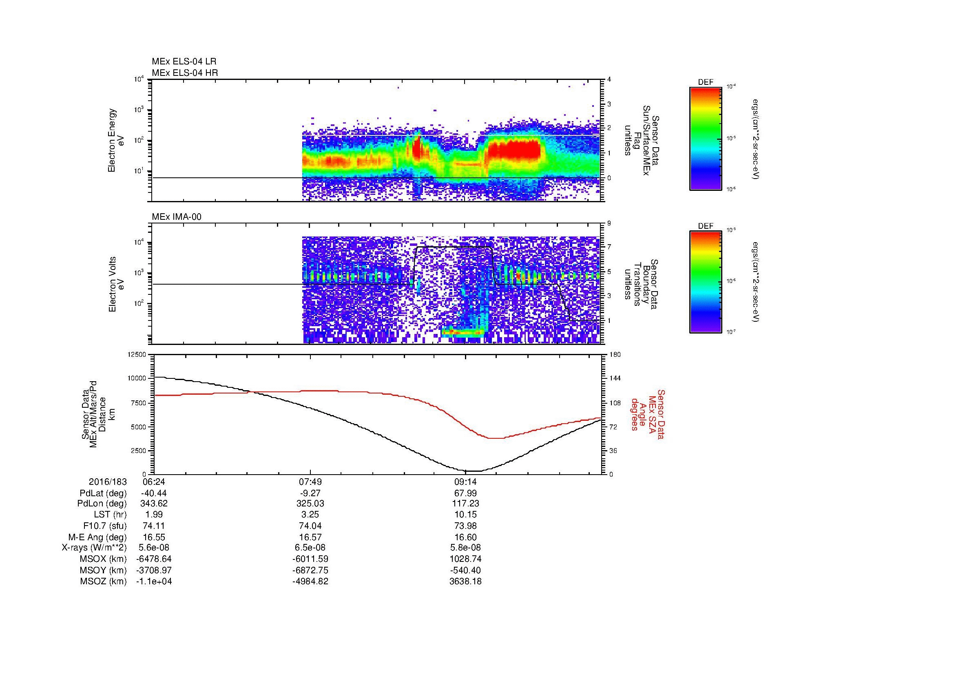Click the 09:14 time tick label
Image resolution: width=954 pixels, height=674 pixels.
click(x=466, y=482)
